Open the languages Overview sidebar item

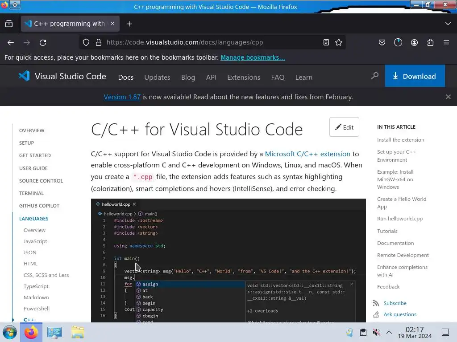point(34,230)
